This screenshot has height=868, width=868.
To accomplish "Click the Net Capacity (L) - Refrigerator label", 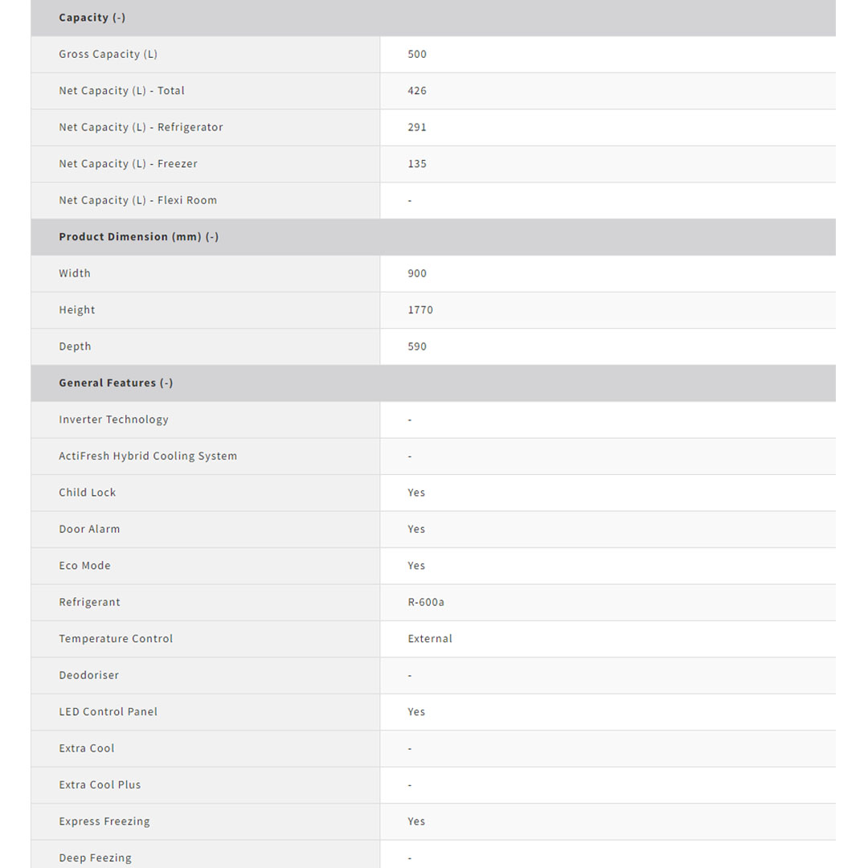I will 141,128.
